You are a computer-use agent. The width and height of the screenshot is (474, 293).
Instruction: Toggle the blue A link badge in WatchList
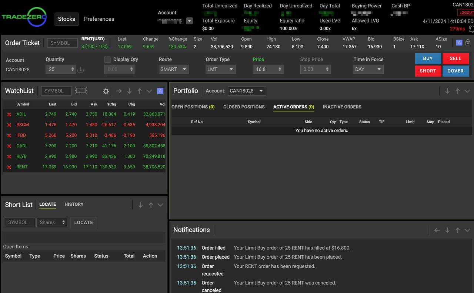[x=160, y=91]
